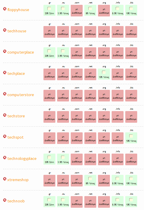
Task: Click the red X icon beside techspot
Action: point(5,136)
